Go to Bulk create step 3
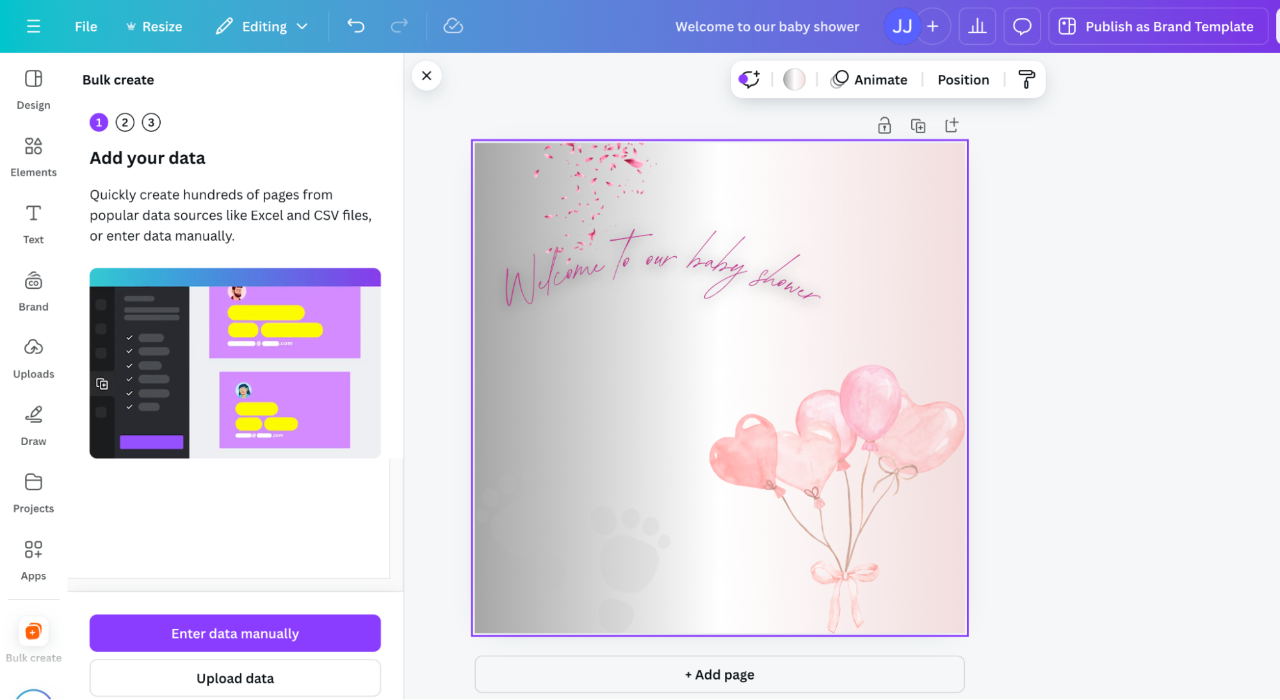 [x=151, y=122]
